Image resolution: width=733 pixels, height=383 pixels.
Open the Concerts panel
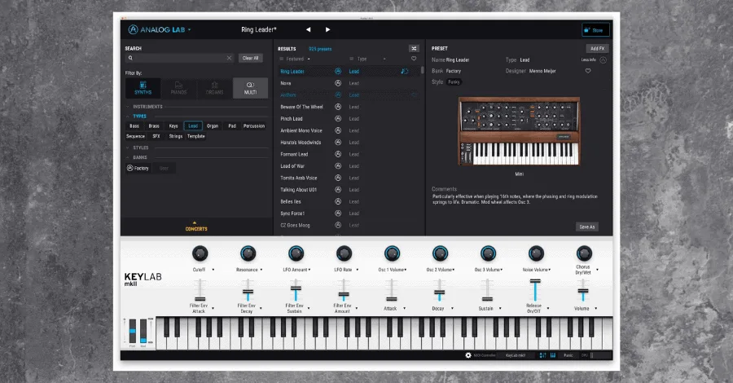click(x=196, y=227)
